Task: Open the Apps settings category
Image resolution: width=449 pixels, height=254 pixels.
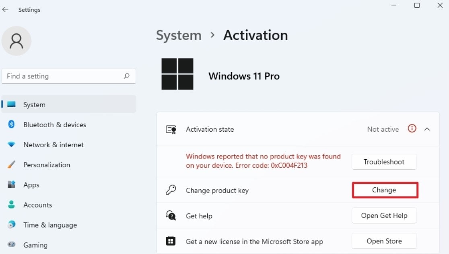Action: coord(31,185)
